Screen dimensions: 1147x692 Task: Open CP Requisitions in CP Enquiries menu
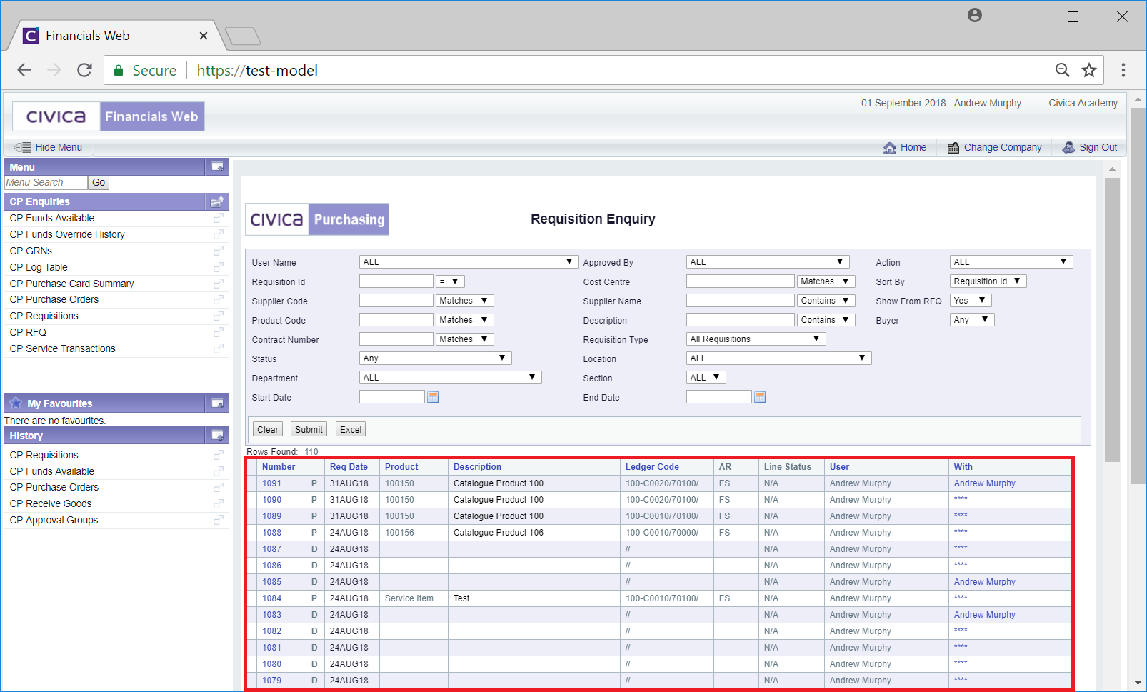click(x=44, y=316)
